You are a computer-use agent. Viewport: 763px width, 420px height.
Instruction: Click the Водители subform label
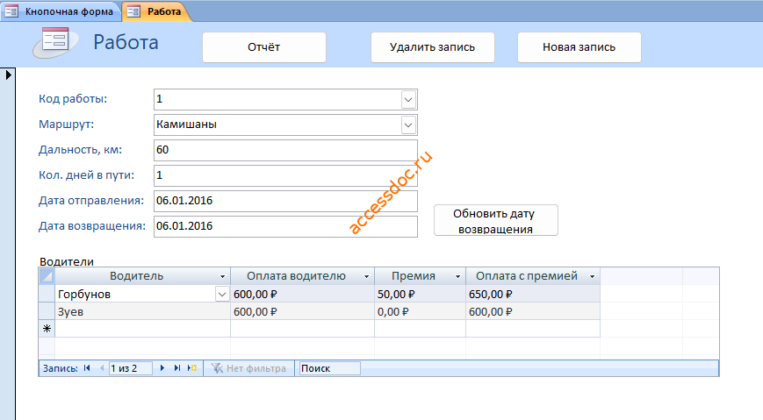[67, 261]
